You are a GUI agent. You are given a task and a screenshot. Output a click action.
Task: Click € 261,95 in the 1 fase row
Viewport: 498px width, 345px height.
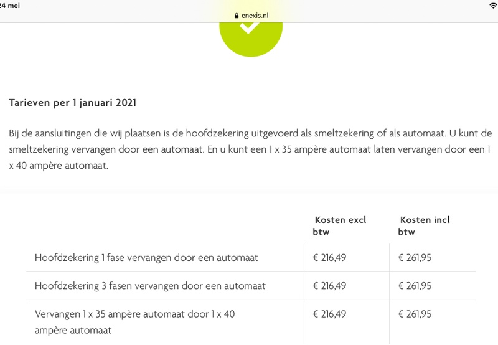tap(415, 257)
